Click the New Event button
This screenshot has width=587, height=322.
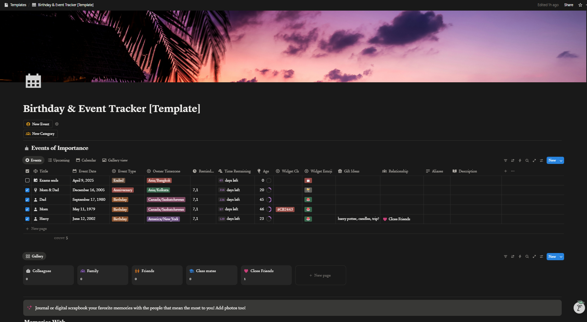tap(38, 124)
